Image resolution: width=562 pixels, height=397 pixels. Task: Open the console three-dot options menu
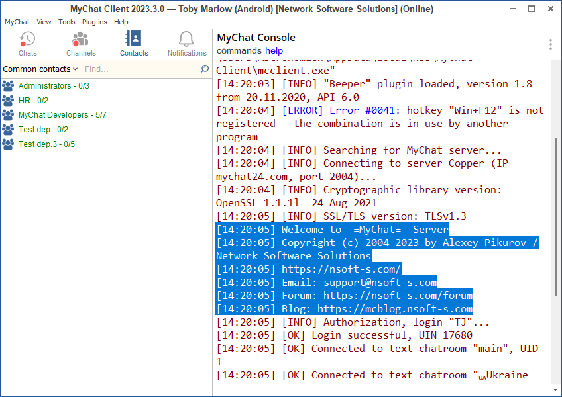point(551,43)
